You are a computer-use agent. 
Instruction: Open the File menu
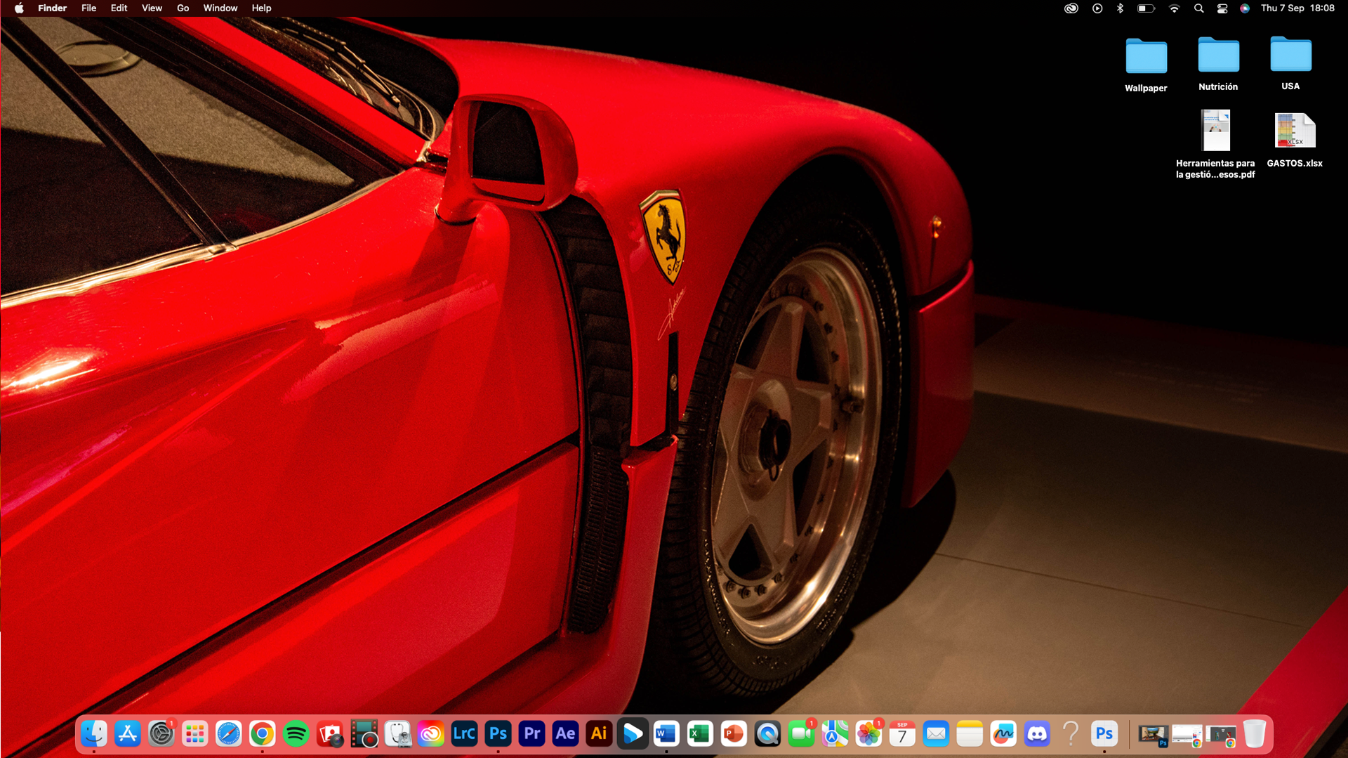click(89, 8)
